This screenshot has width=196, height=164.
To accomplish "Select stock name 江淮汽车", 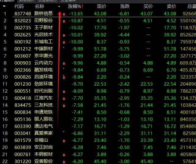I will click(43, 98).
